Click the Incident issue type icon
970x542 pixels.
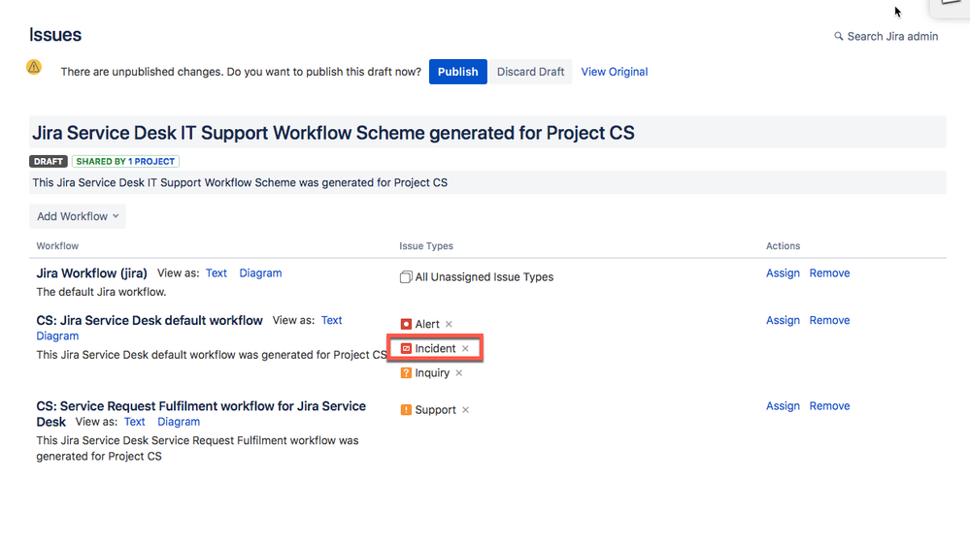pos(406,348)
